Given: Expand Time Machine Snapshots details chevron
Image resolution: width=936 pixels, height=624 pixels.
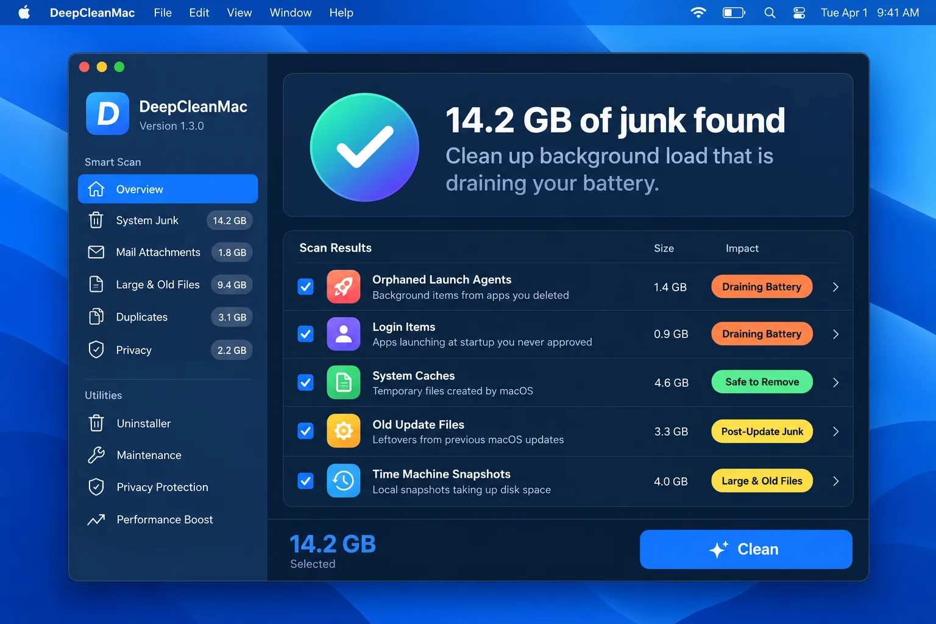Looking at the screenshot, I should [835, 481].
